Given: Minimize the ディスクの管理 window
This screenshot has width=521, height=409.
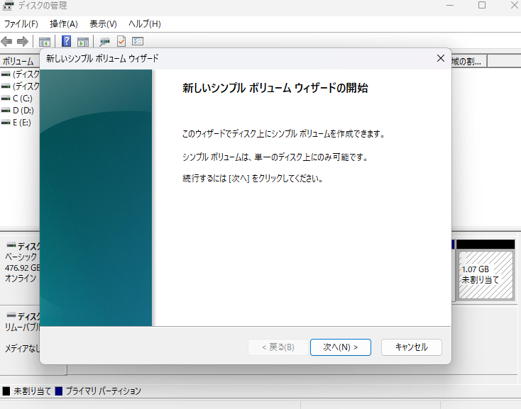Looking at the screenshot, I should pos(450,5).
